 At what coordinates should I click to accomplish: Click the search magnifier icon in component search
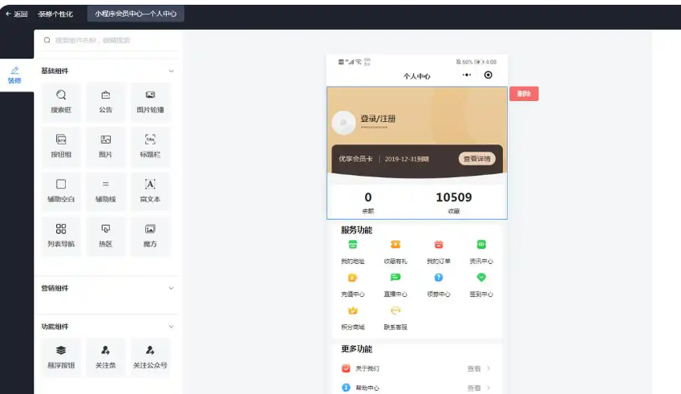point(47,40)
